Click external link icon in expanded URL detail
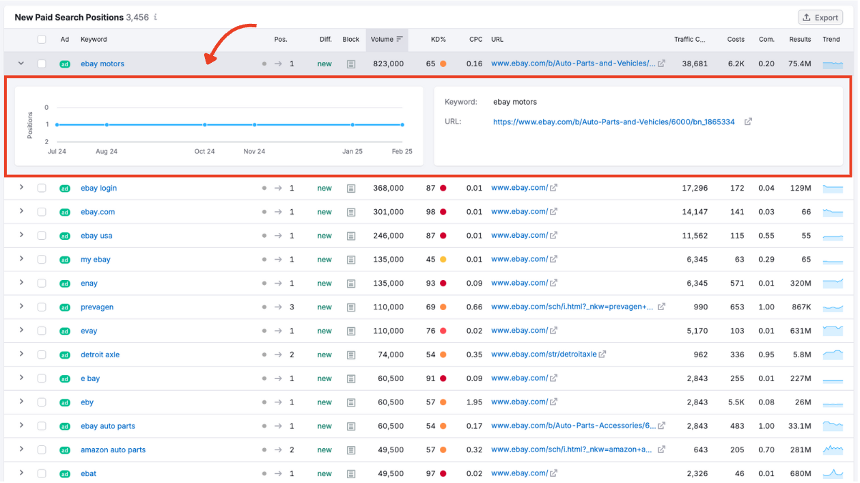This screenshot has width=860, height=483. point(748,122)
